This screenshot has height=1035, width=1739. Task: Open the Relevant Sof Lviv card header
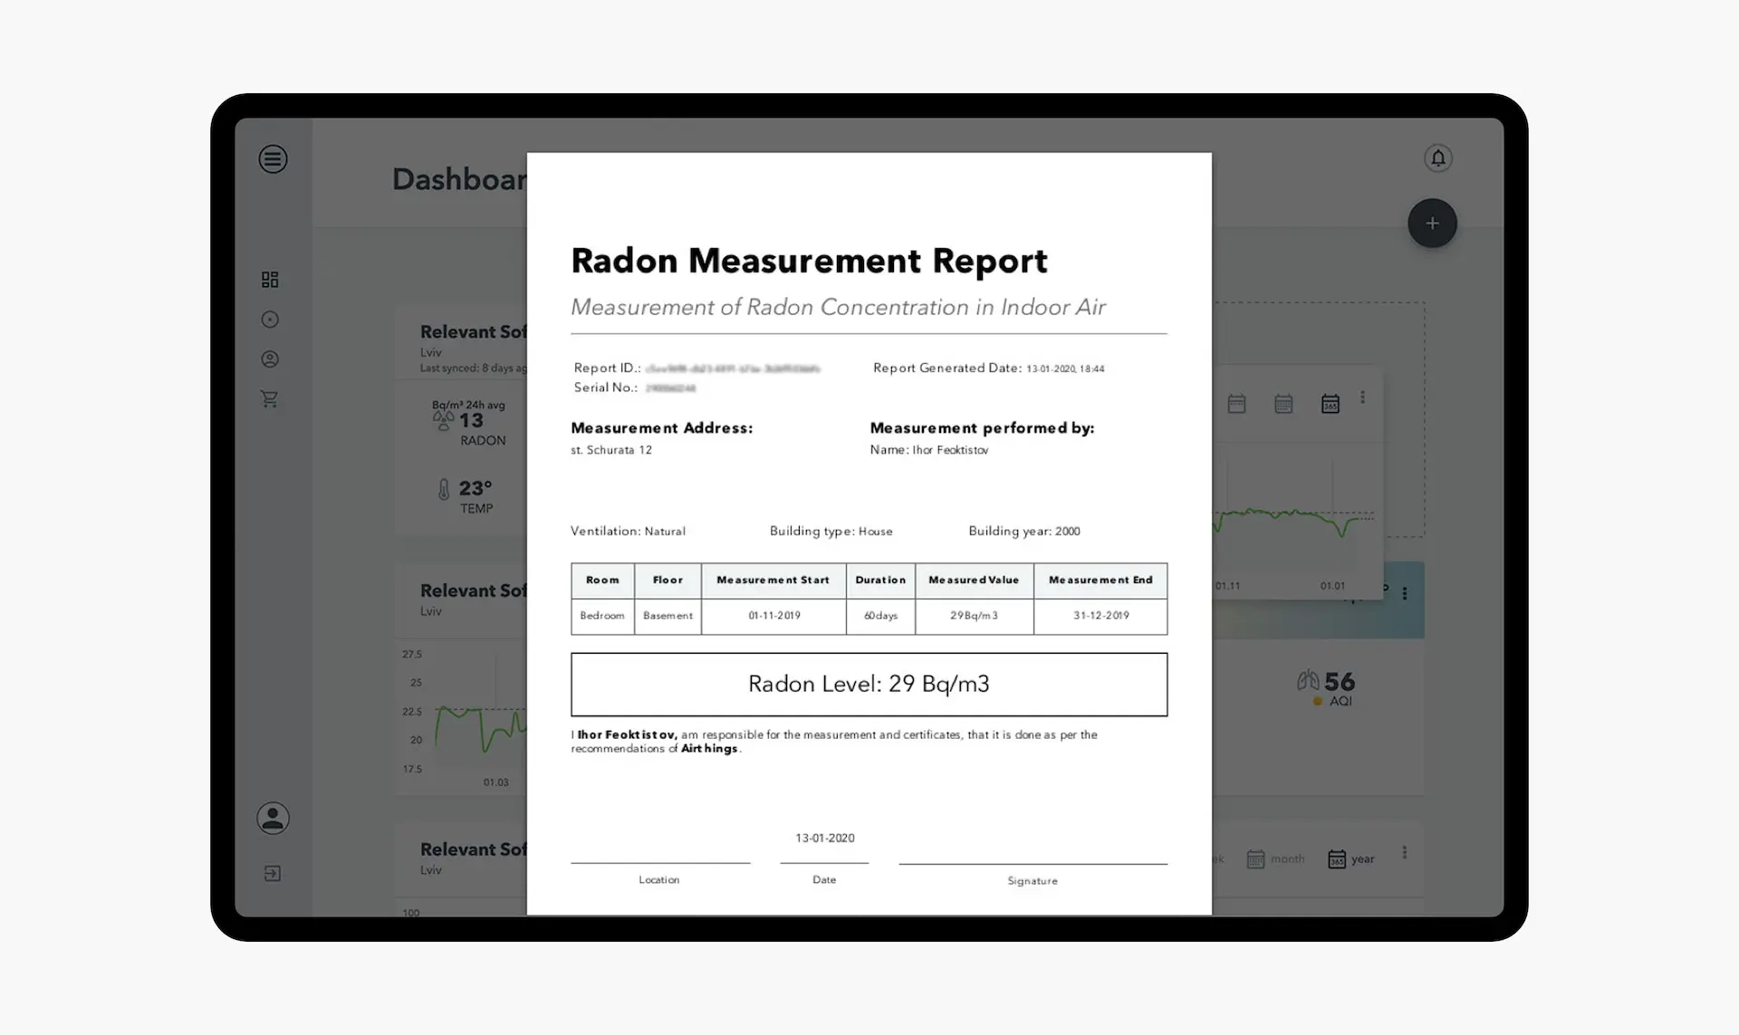tap(473, 331)
